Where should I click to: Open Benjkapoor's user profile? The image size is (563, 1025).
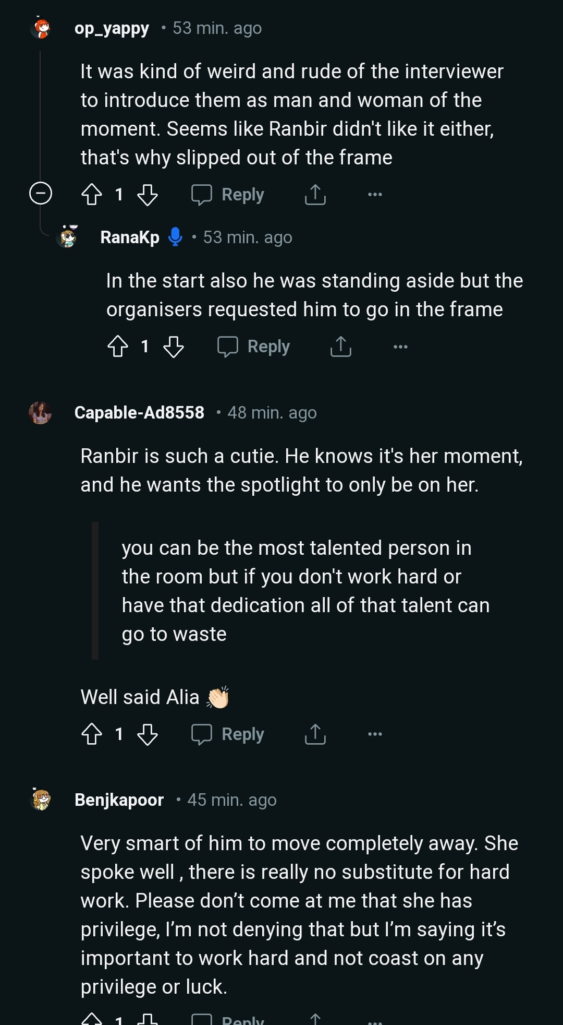coord(119,800)
